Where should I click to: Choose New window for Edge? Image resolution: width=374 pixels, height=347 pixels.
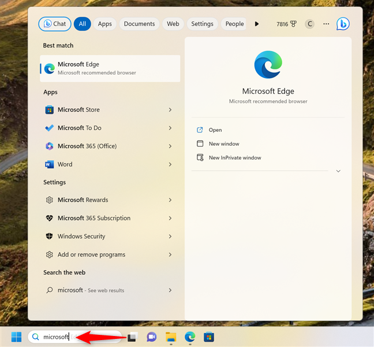pos(224,144)
